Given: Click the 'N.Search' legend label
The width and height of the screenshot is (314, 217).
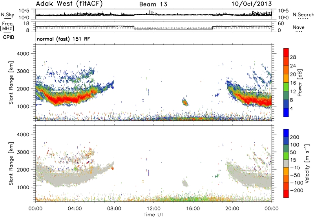Looking at the screenshot, I should [303, 14].
